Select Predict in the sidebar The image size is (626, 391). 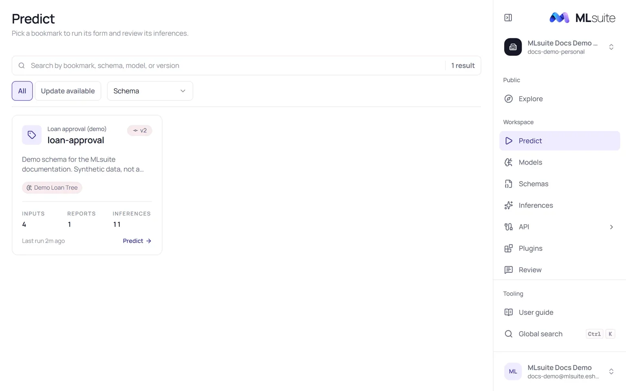pos(560,141)
